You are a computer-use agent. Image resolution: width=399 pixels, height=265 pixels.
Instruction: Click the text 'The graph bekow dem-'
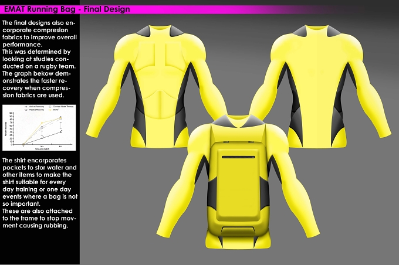coord(36,73)
